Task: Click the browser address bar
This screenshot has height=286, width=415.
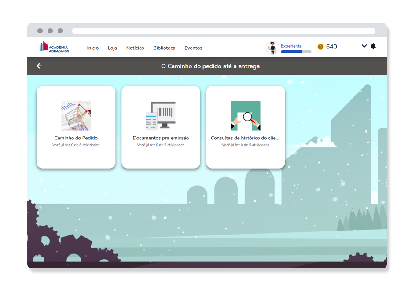Action: click(224, 31)
